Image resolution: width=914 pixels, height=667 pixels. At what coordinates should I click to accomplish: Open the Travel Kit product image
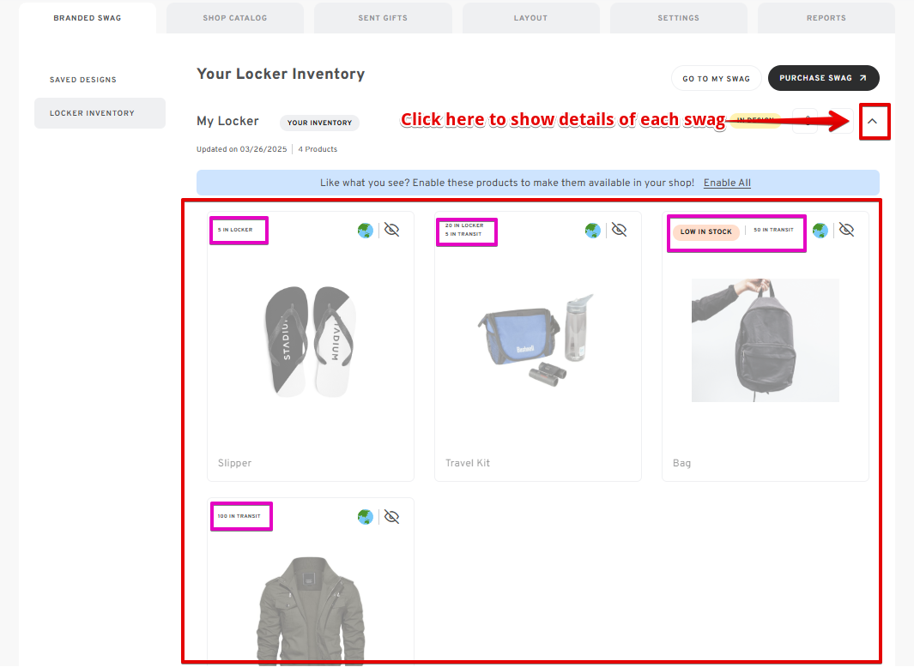tap(536, 340)
